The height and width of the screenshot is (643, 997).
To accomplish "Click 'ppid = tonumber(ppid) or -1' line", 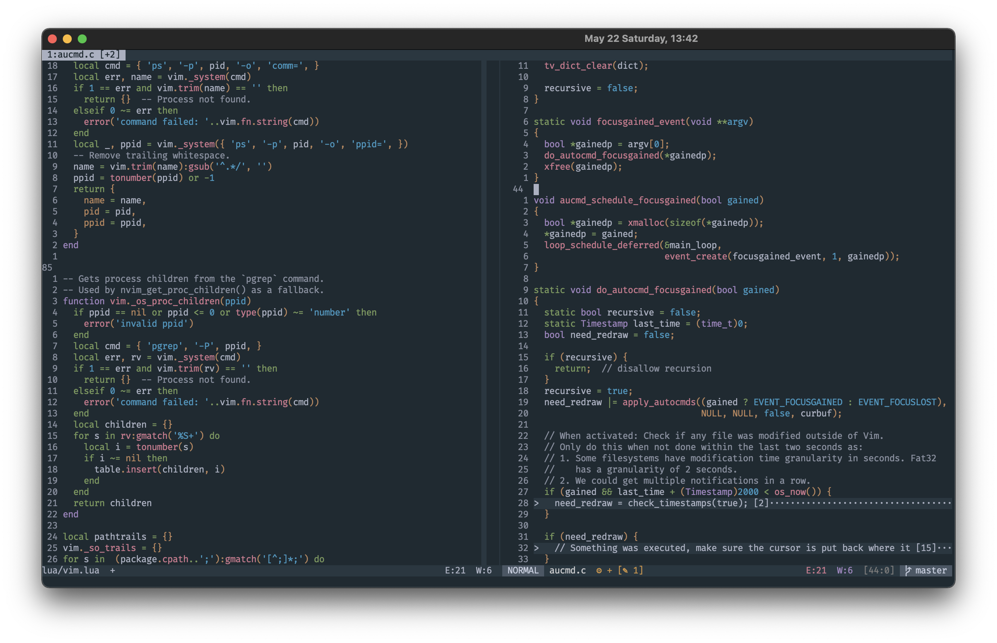I will (x=144, y=178).
